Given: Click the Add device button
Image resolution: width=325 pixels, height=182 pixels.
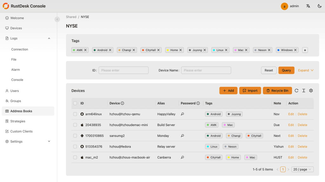Looking at the screenshot, I should click(x=228, y=91).
